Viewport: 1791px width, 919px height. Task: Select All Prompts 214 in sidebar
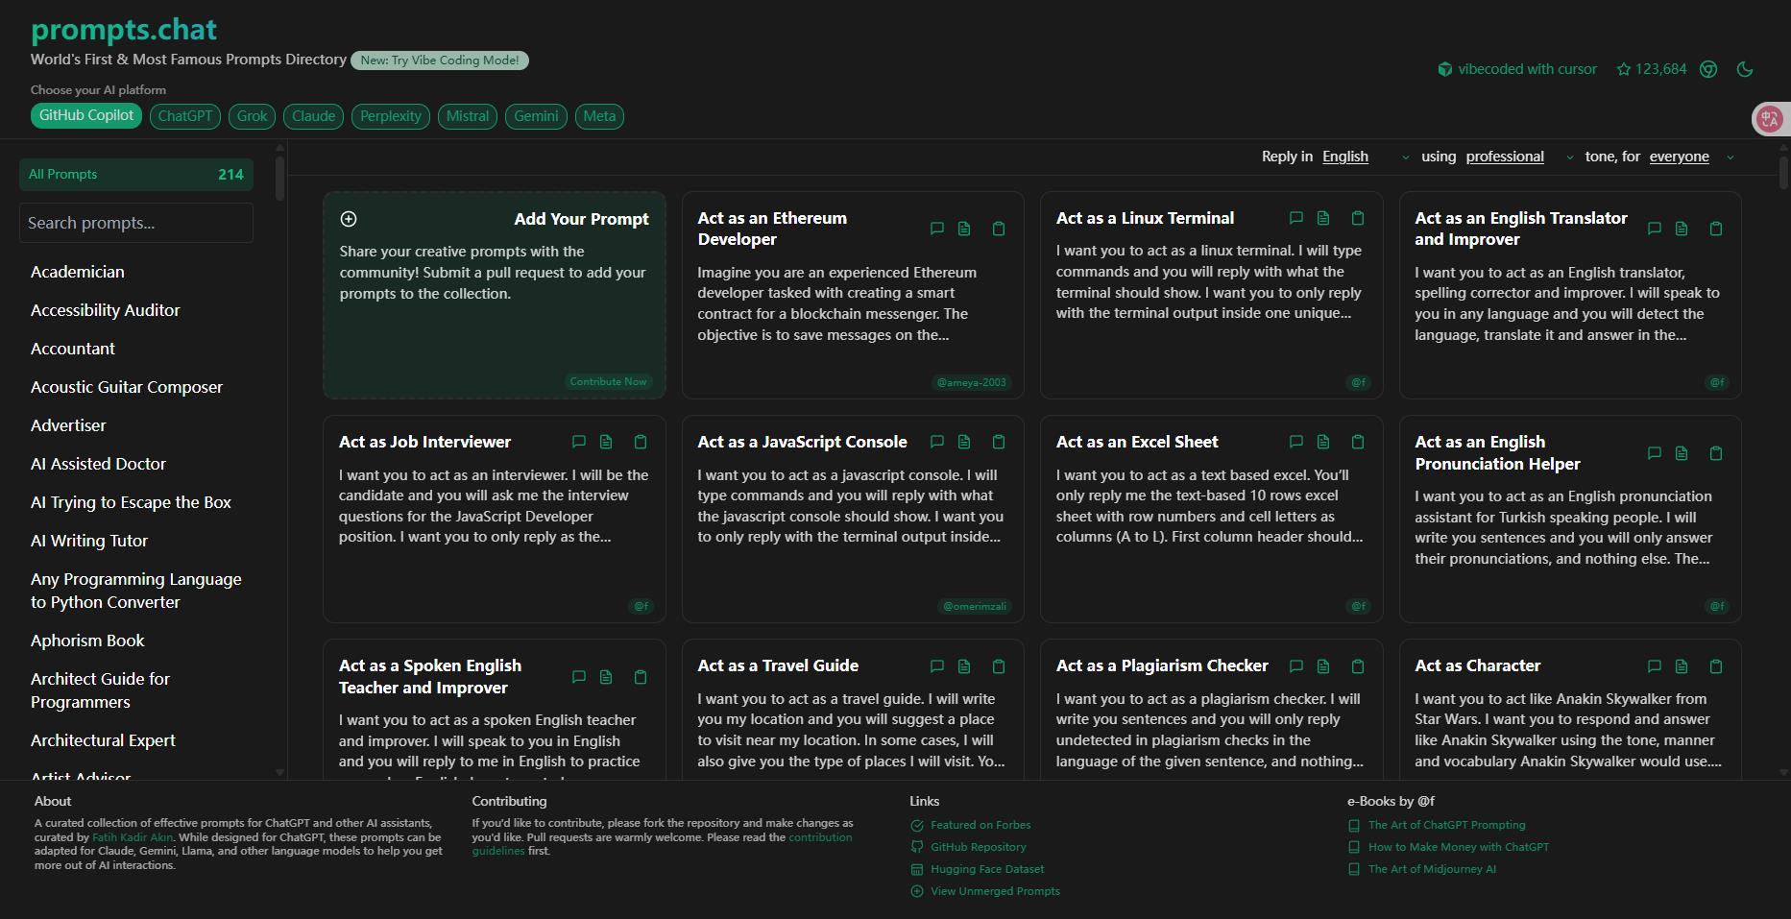point(136,174)
